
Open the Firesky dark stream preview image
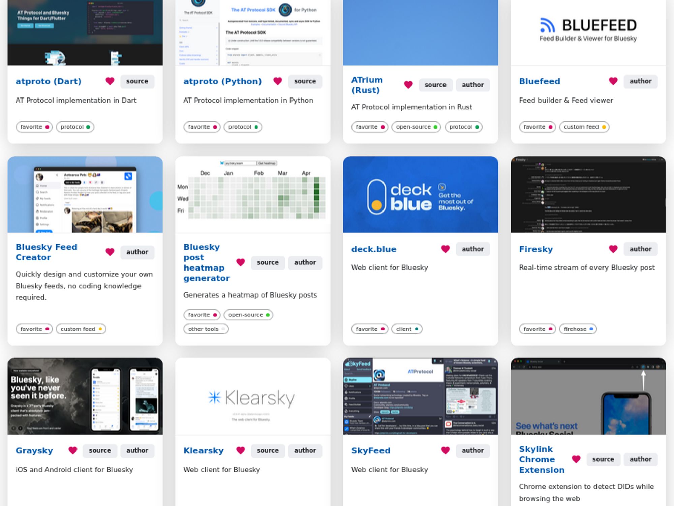pos(588,194)
